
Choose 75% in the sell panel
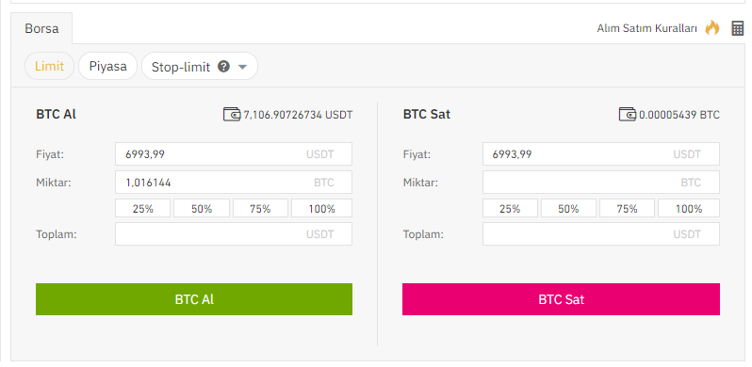click(x=627, y=208)
